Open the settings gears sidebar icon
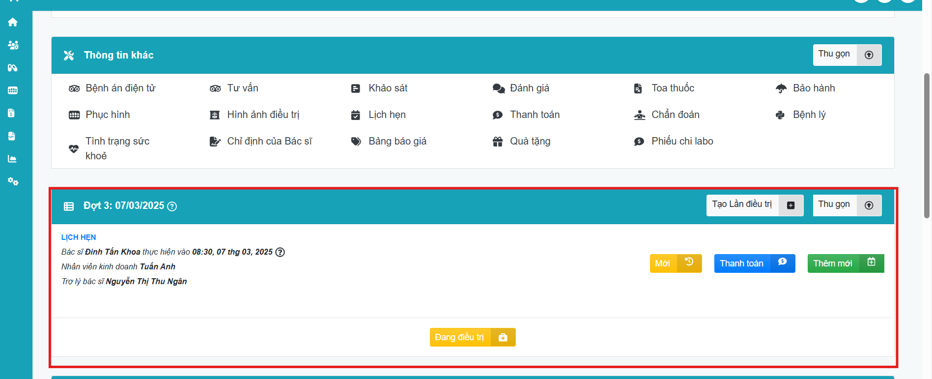Screen dimensions: 932x379 click(13, 181)
